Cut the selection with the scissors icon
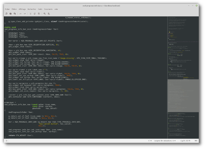This screenshot has height=149, width=205. (30, 14)
